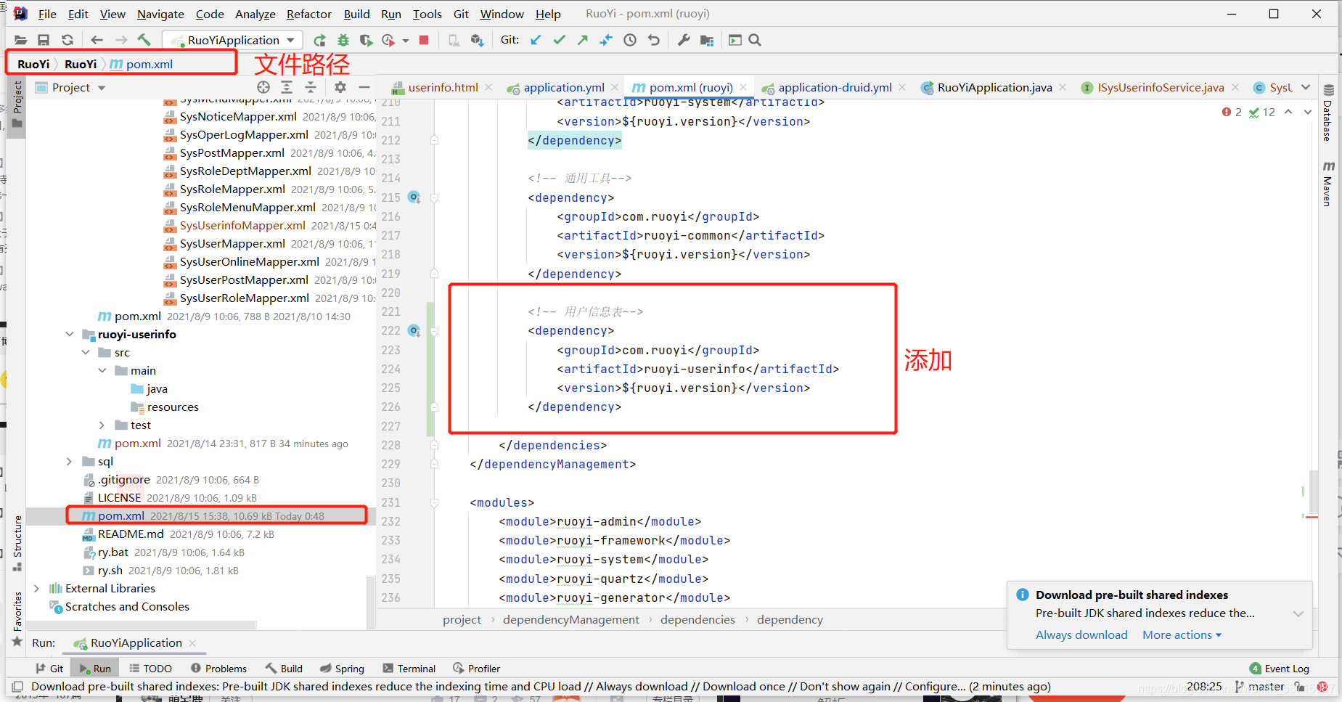Viewport: 1342px width, 702px height.
Task: Go to next highlighted error arrow
Action: point(1308,113)
